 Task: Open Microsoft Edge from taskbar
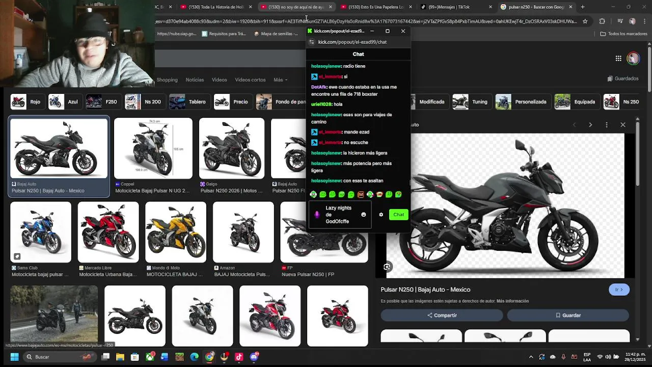(x=195, y=357)
